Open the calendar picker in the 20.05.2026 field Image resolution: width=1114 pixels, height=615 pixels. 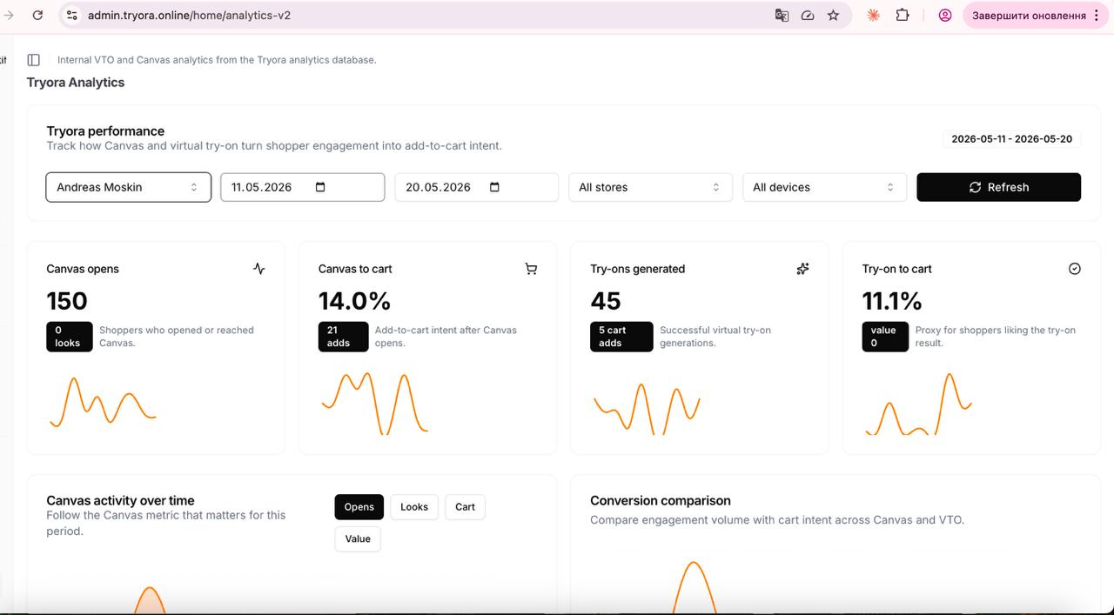[x=494, y=187]
